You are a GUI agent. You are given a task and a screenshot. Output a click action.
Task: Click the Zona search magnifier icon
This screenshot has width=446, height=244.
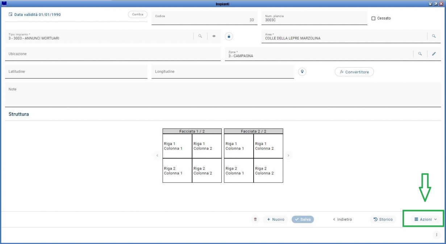coord(420,54)
